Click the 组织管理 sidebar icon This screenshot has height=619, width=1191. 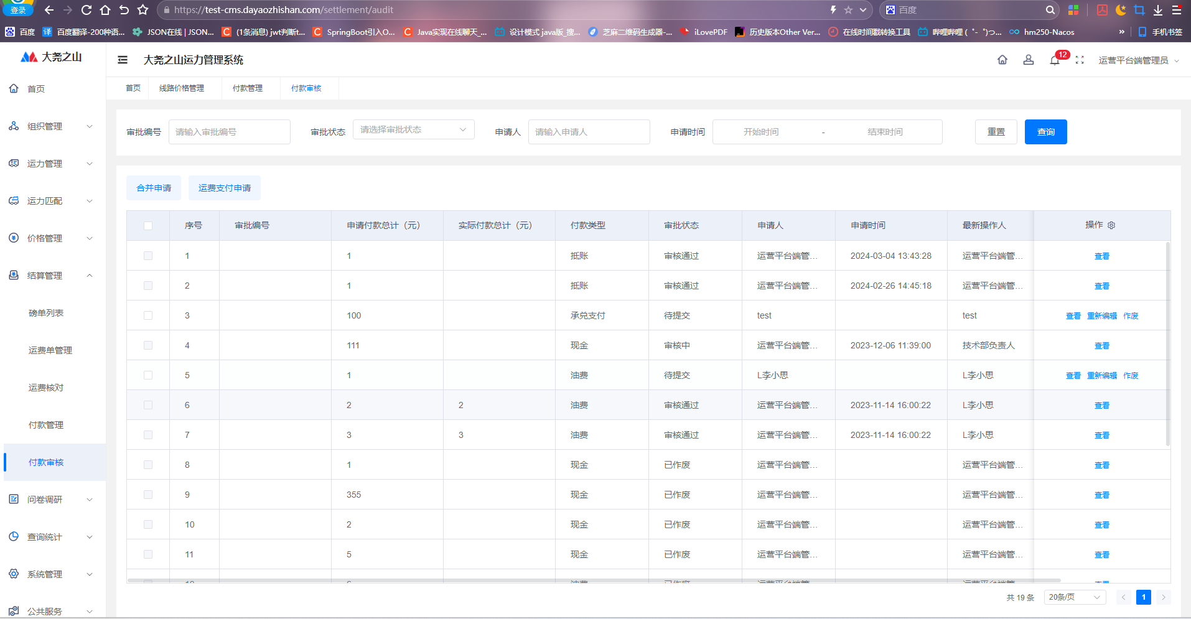(x=14, y=126)
